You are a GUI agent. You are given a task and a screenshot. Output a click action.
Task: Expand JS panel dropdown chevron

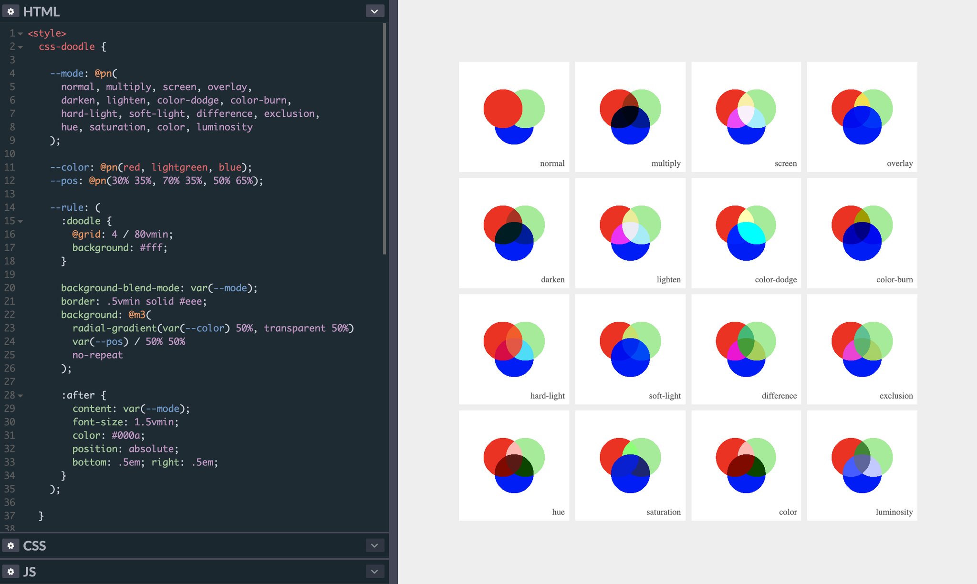374,571
